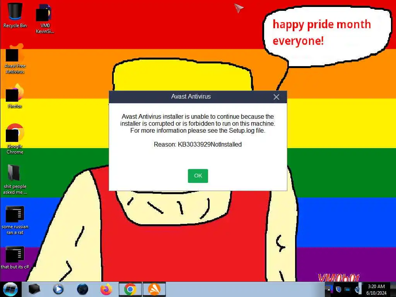Open network icon in system tray

click(x=348, y=289)
